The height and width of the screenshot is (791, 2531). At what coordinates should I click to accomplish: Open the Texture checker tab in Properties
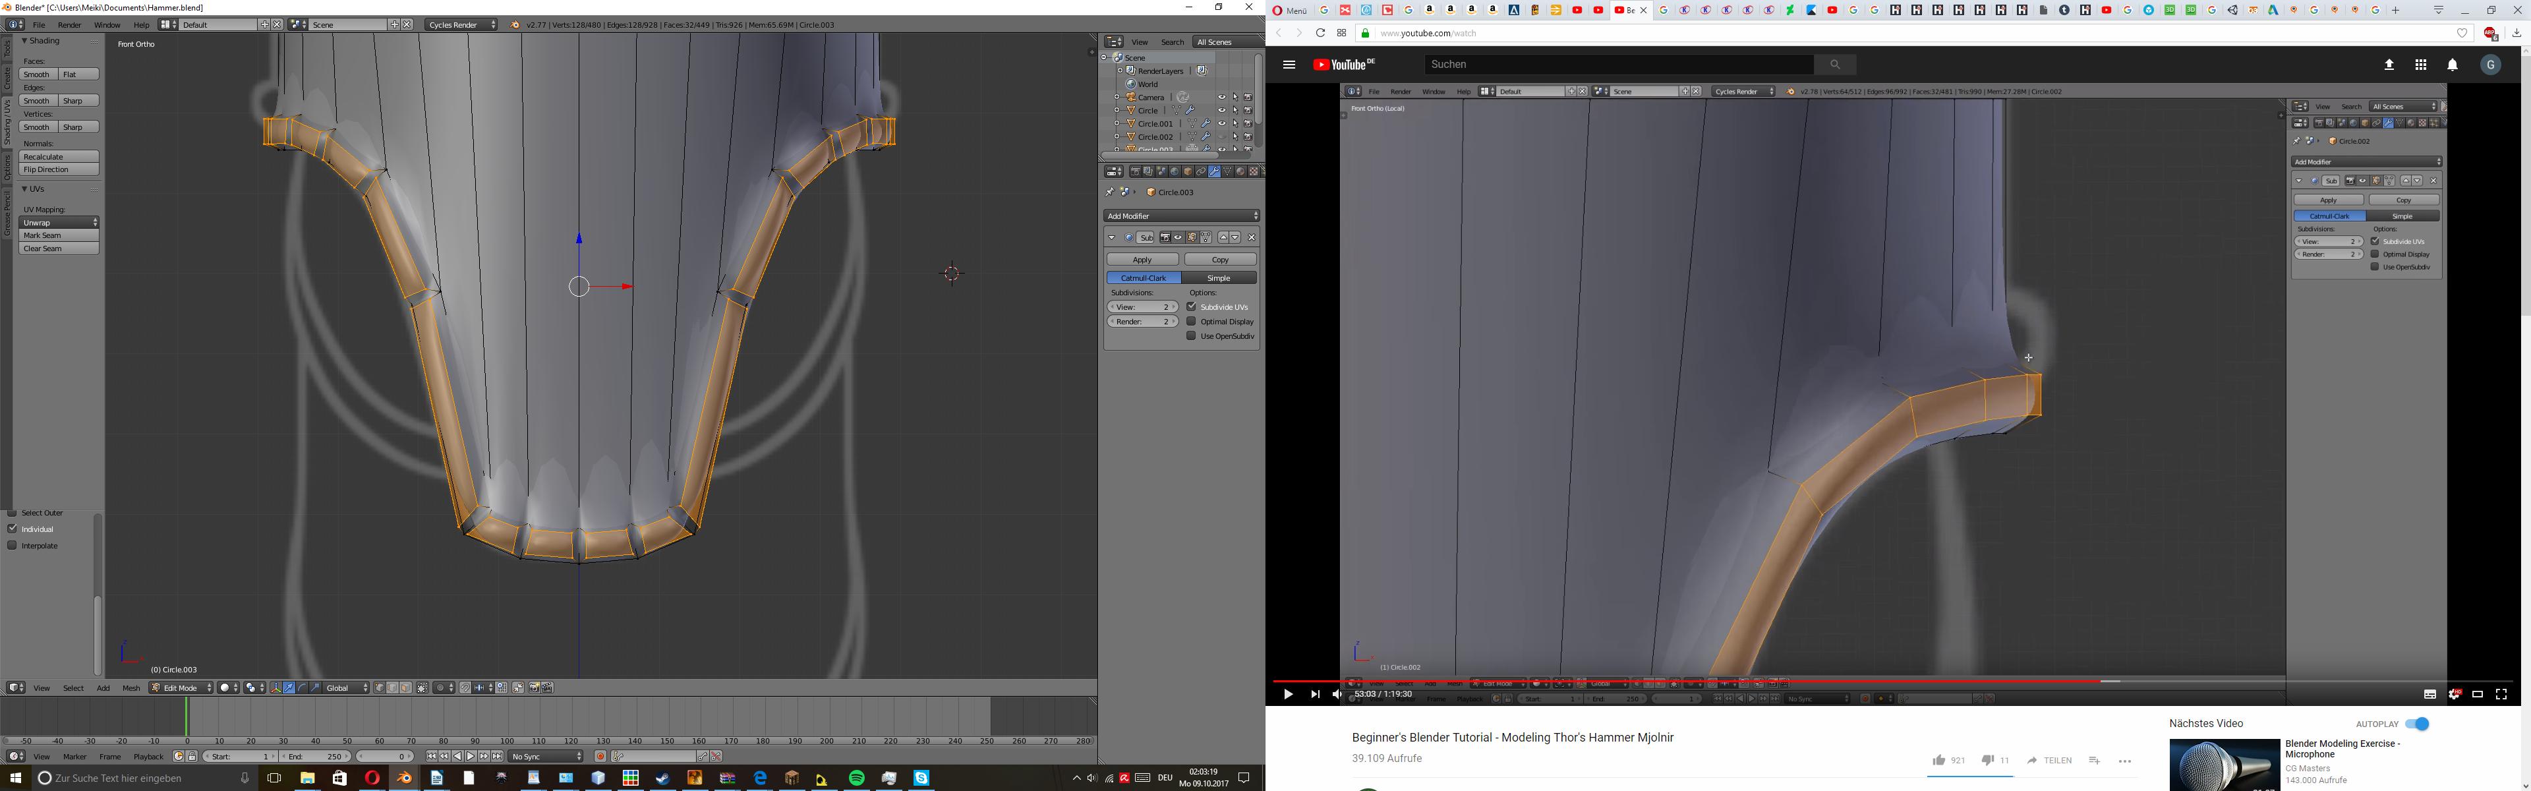coord(1254,171)
